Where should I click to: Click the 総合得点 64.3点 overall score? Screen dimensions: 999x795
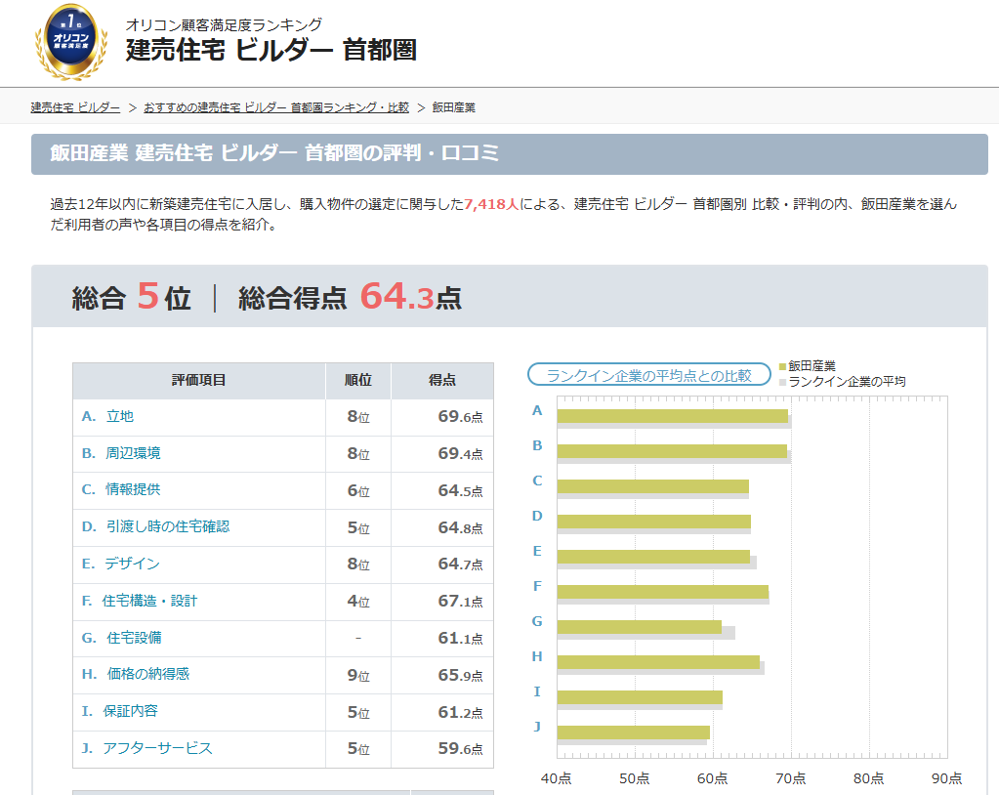[350, 297]
